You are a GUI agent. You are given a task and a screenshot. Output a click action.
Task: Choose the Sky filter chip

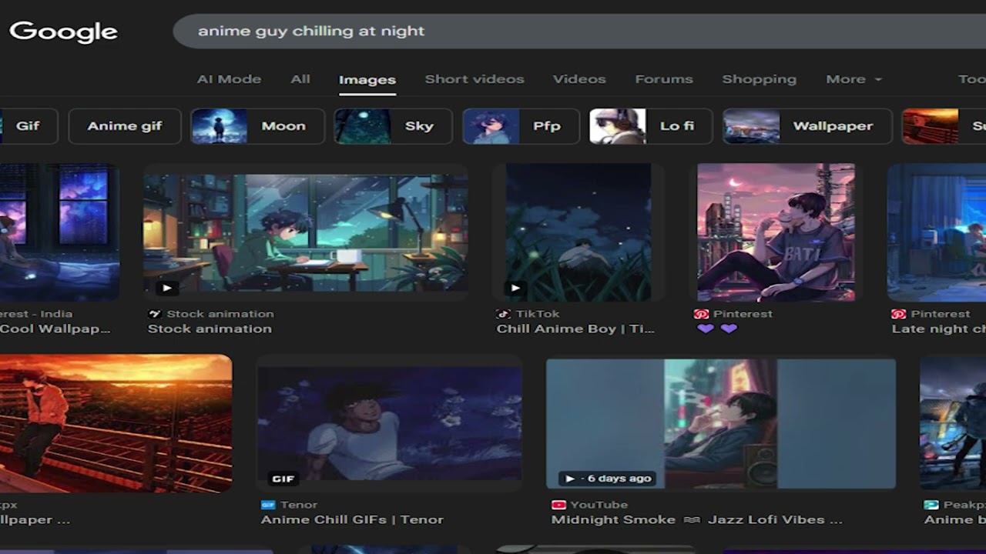point(393,126)
